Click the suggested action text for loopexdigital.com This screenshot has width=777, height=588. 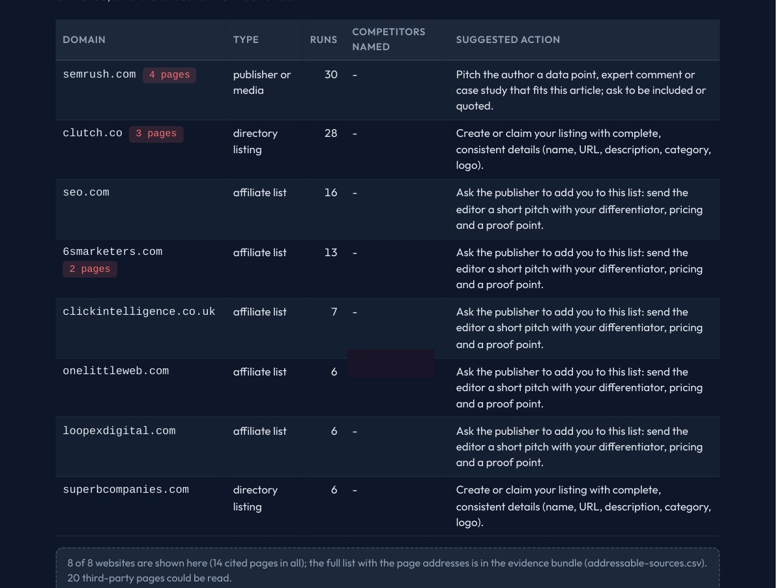[579, 447]
